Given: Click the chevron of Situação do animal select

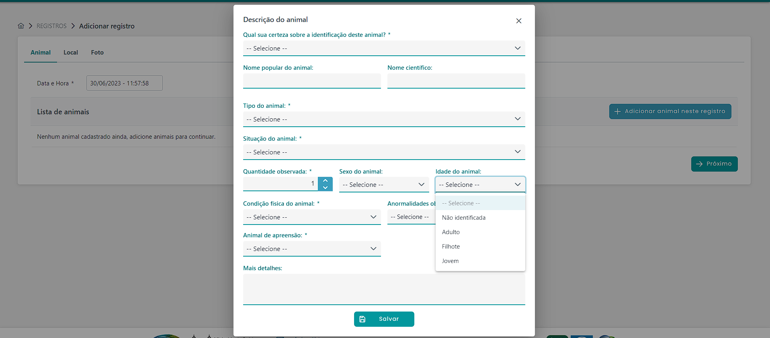Looking at the screenshot, I should coord(518,152).
